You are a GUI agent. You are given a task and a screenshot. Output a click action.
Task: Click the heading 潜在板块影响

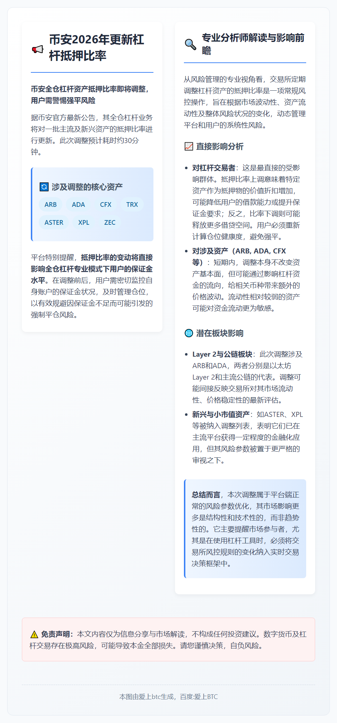[x=220, y=333]
